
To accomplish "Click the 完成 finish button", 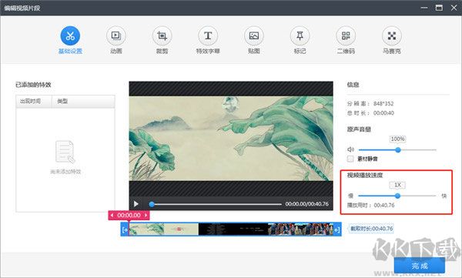I will tap(420, 266).
